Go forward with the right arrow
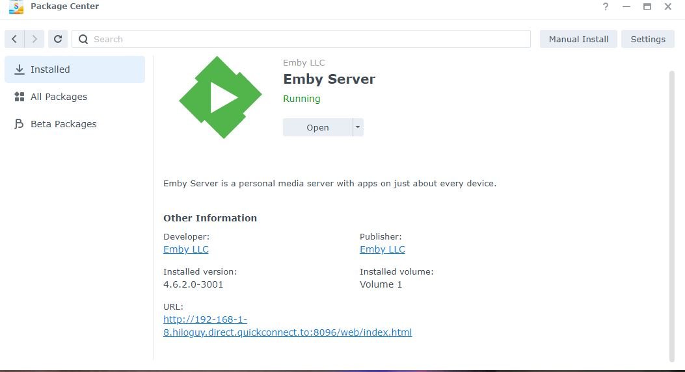Viewport: 685px width, 372px height. pyautogui.click(x=35, y=39)
